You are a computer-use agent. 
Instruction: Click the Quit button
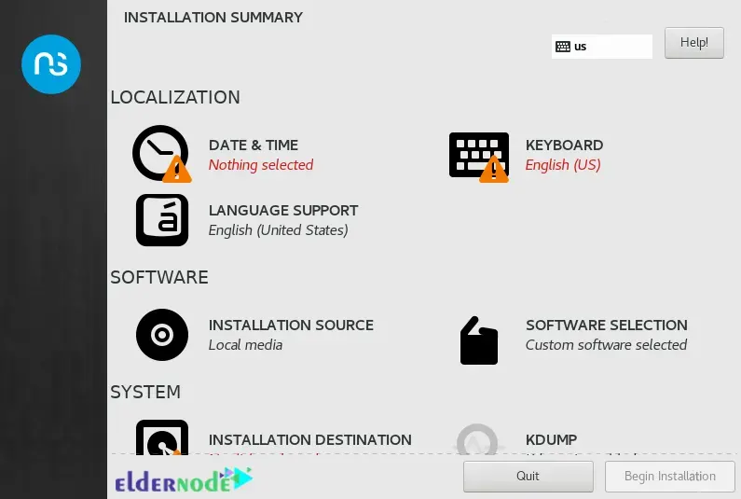528,477
